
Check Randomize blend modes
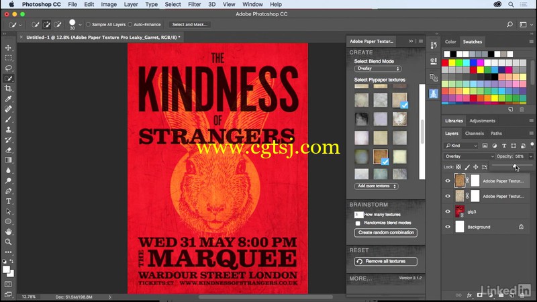tap(358, 223)
